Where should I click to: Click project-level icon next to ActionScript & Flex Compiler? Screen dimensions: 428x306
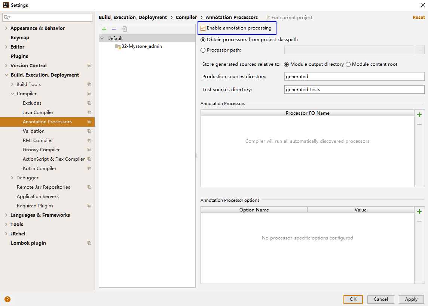tap(89, 159)
